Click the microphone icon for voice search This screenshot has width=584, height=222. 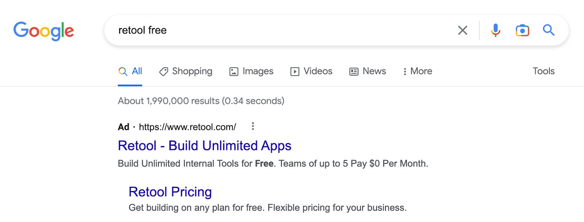(495, 30)
